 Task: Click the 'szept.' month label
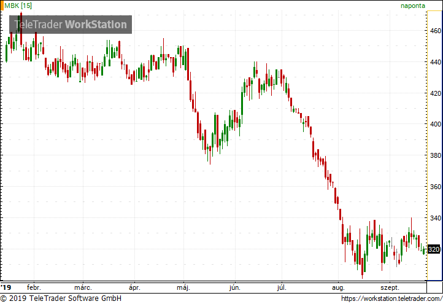(x=390, y=288)
